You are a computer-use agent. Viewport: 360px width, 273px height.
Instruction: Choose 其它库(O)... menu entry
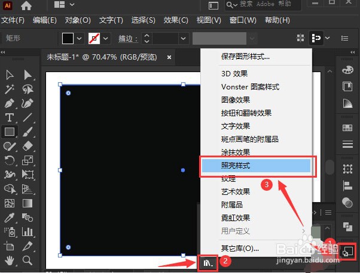[256, 249]
